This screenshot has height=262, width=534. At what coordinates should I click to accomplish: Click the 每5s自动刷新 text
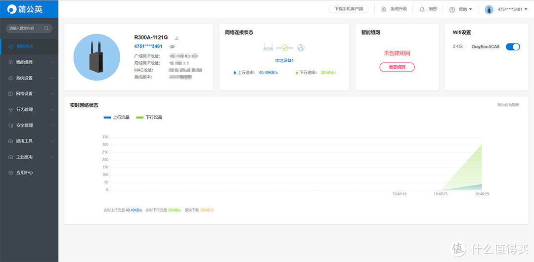[x=508, y=105]
